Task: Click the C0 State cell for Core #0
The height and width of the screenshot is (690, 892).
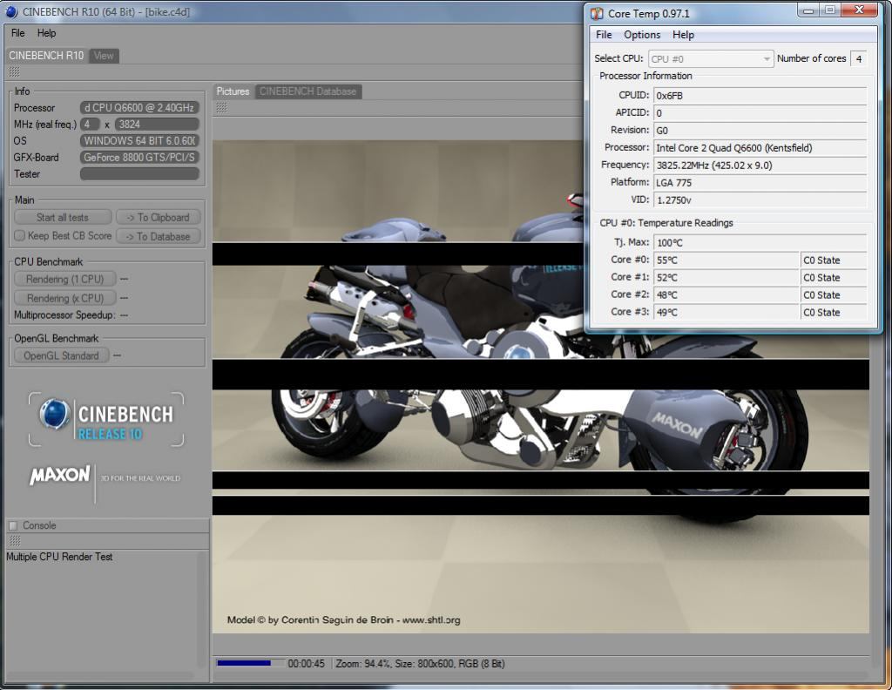Action: pos(834,260)
